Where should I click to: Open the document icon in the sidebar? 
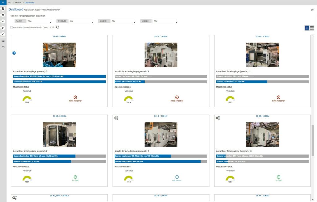tap(3, 15)
